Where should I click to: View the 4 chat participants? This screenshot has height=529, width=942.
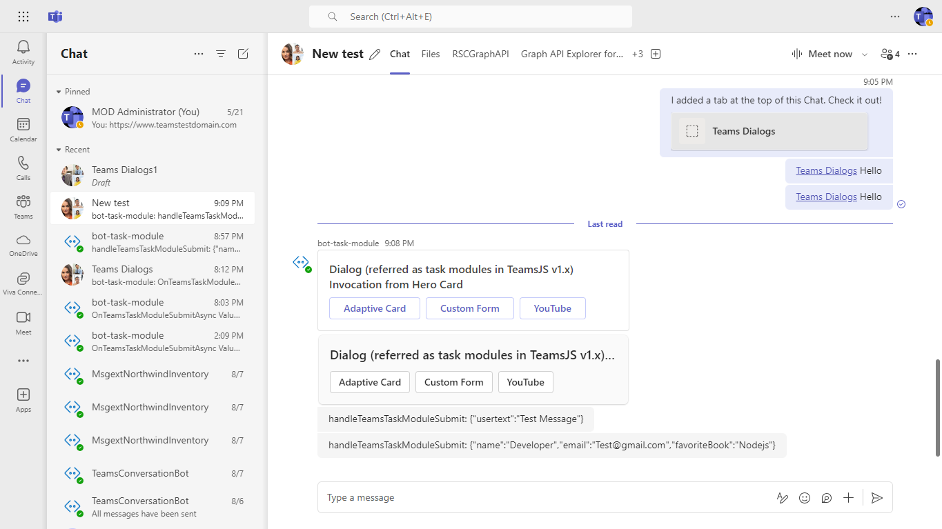[x=890, y=54]
